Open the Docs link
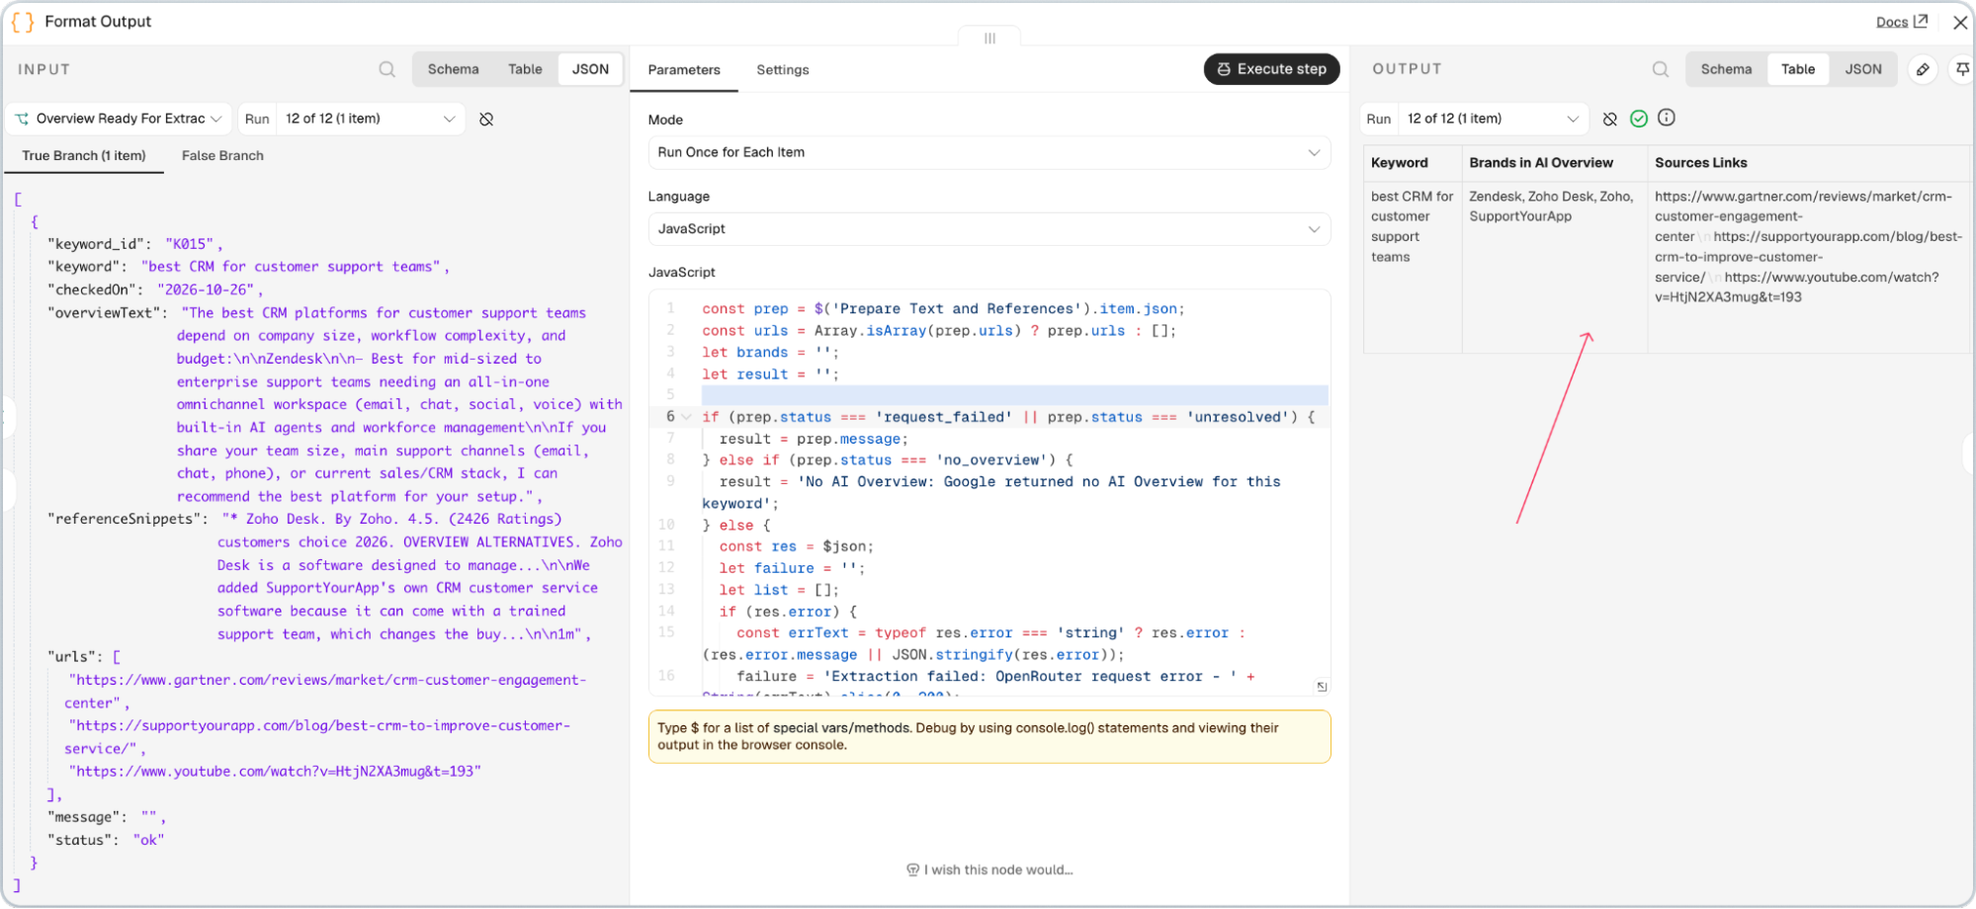This screenshot has height=909, width=1976. 1901,22
